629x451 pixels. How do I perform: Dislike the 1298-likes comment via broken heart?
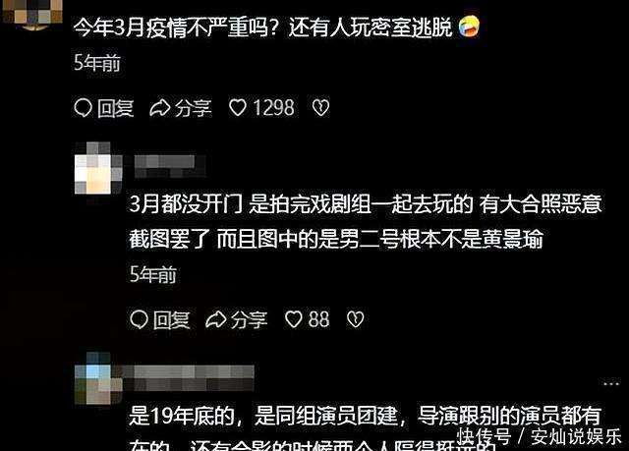321,107
